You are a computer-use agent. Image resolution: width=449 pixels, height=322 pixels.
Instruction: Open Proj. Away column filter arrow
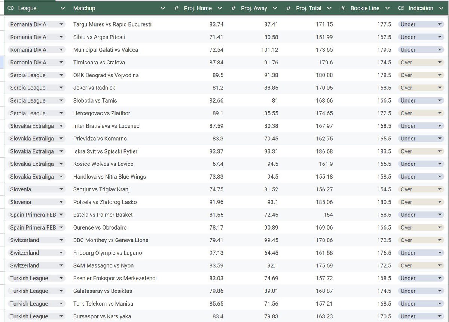(x=275, y=8)
